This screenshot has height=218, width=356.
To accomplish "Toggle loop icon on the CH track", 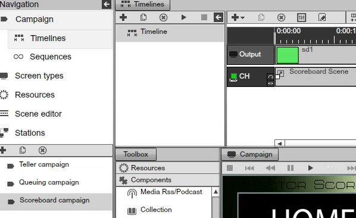I will pyautogui.click(x=270, y=77).
